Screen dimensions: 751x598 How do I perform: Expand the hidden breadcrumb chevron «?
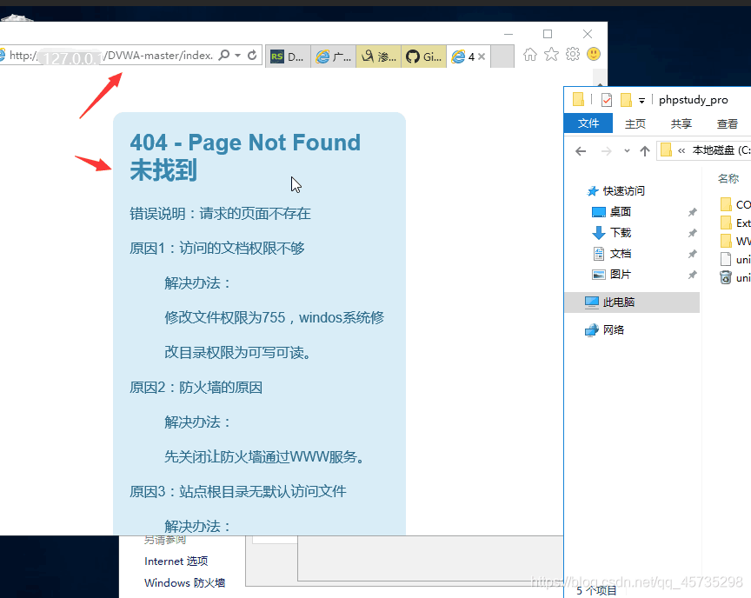tap(681, 151)
